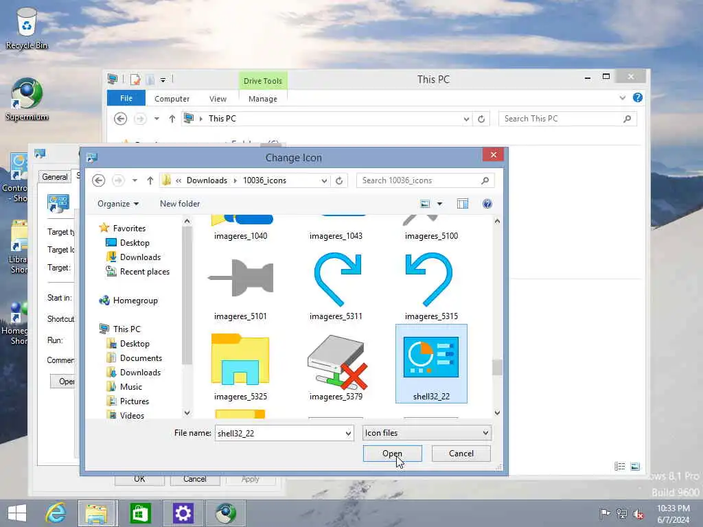Open Internet Explorer from the taskbar
Viewport: 703px width, 527px height.
coord(56,513)
